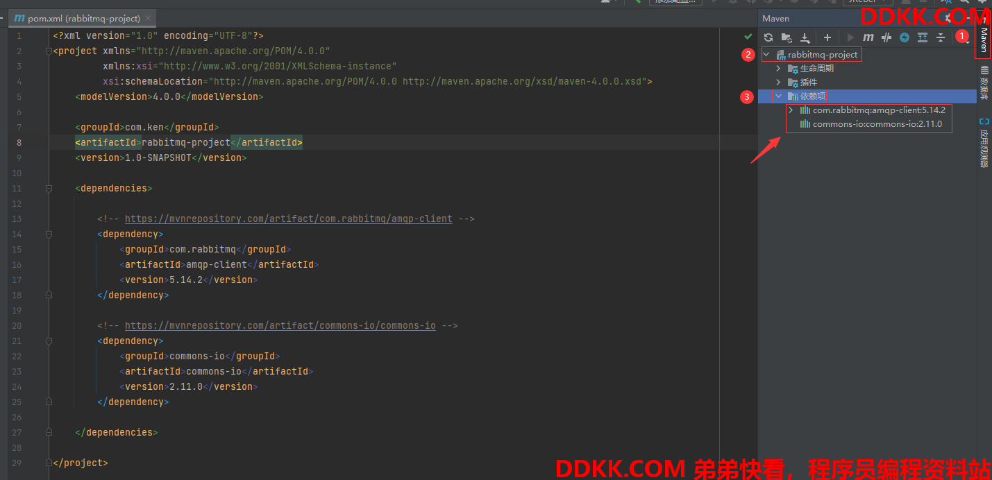Click line number 8 in gutter

tap(19, 142)
